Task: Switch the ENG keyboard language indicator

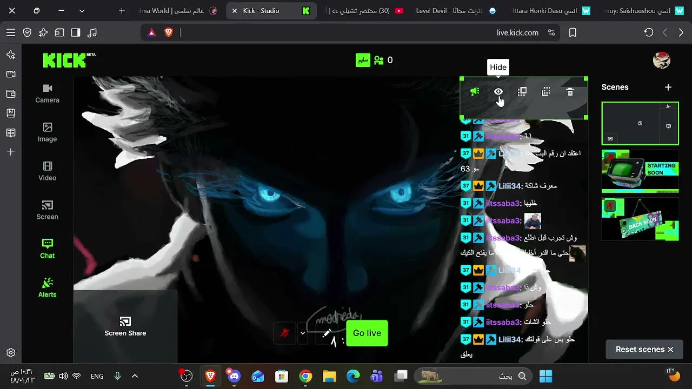Action: (97, 376)
